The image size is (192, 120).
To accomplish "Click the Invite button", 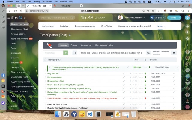I will pos(173,18).
